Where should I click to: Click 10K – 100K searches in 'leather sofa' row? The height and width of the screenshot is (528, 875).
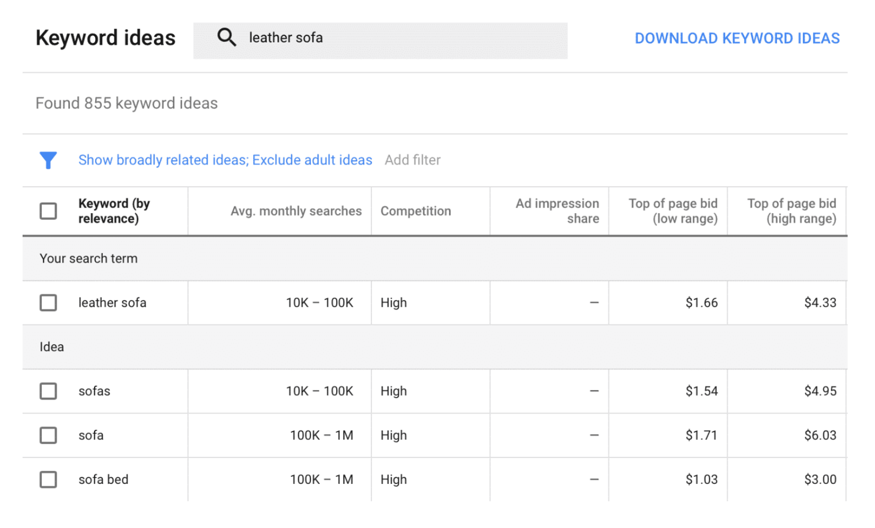click(x=319, y=303)
